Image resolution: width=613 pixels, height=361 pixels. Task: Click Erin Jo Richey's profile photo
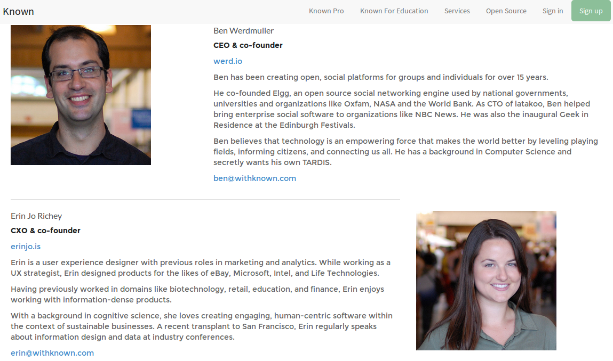pyautogui.click(x=485, y=280)
